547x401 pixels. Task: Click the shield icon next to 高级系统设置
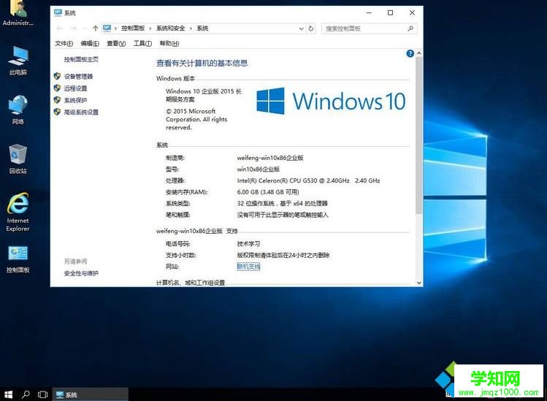pyautogui.click(x=57, y=112)
